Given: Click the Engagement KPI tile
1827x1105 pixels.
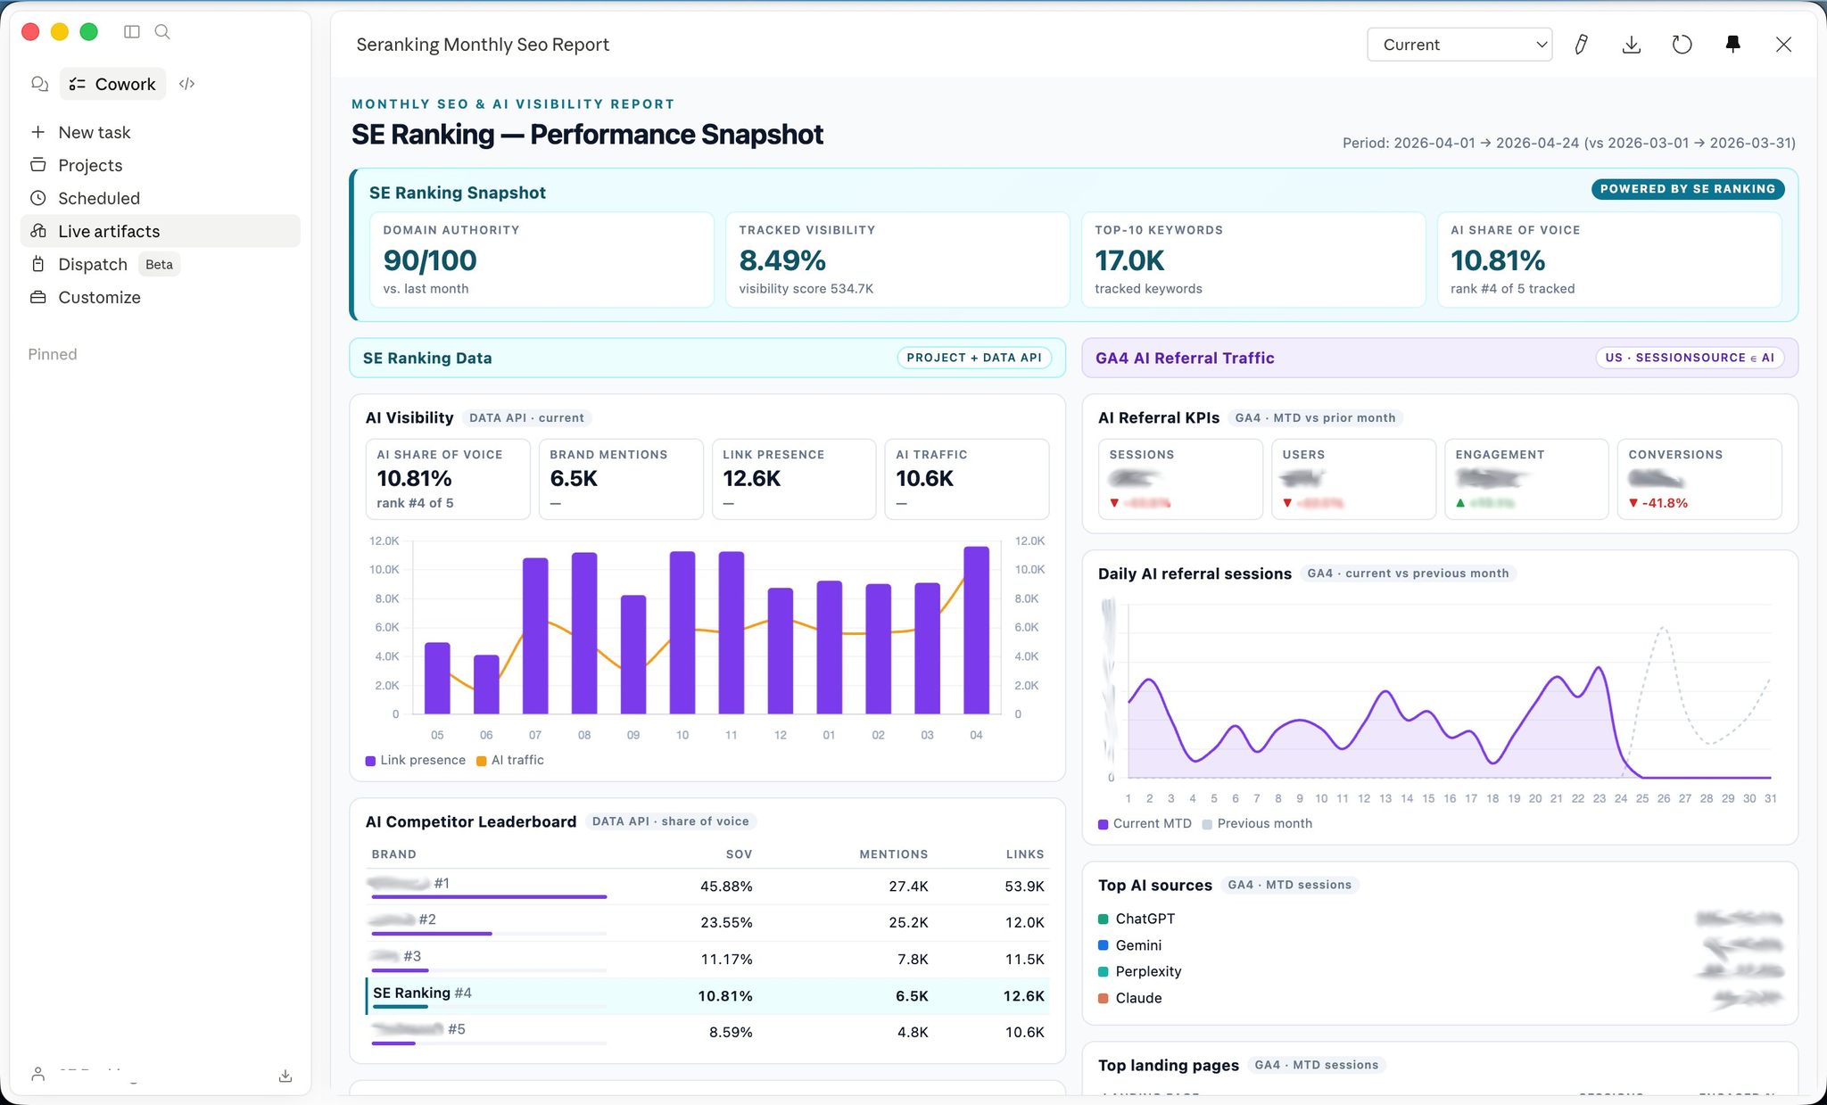Looking at the screenshot, I should [1526, 479].
